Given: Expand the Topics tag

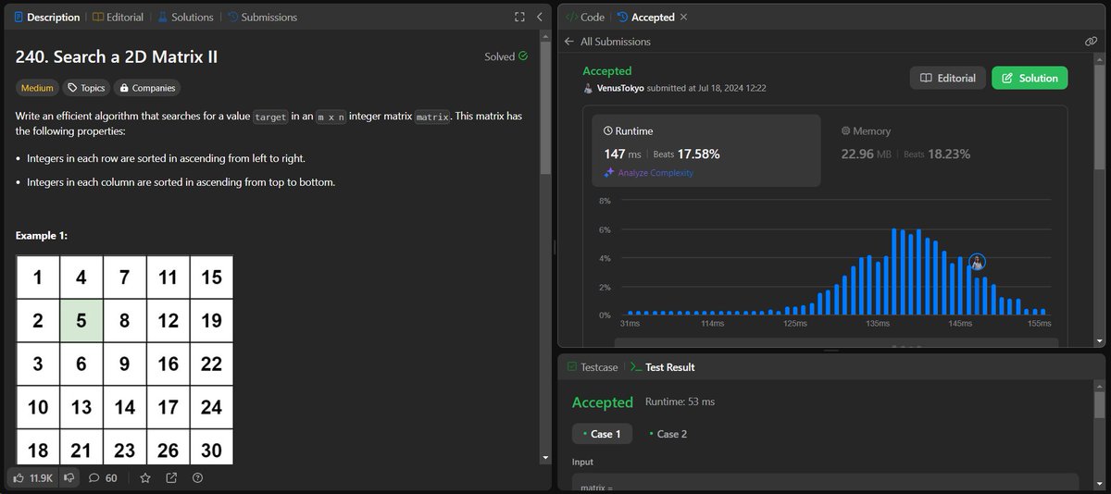Looking at the screenshot, I should pyautogui.click(x=85, y=88).
